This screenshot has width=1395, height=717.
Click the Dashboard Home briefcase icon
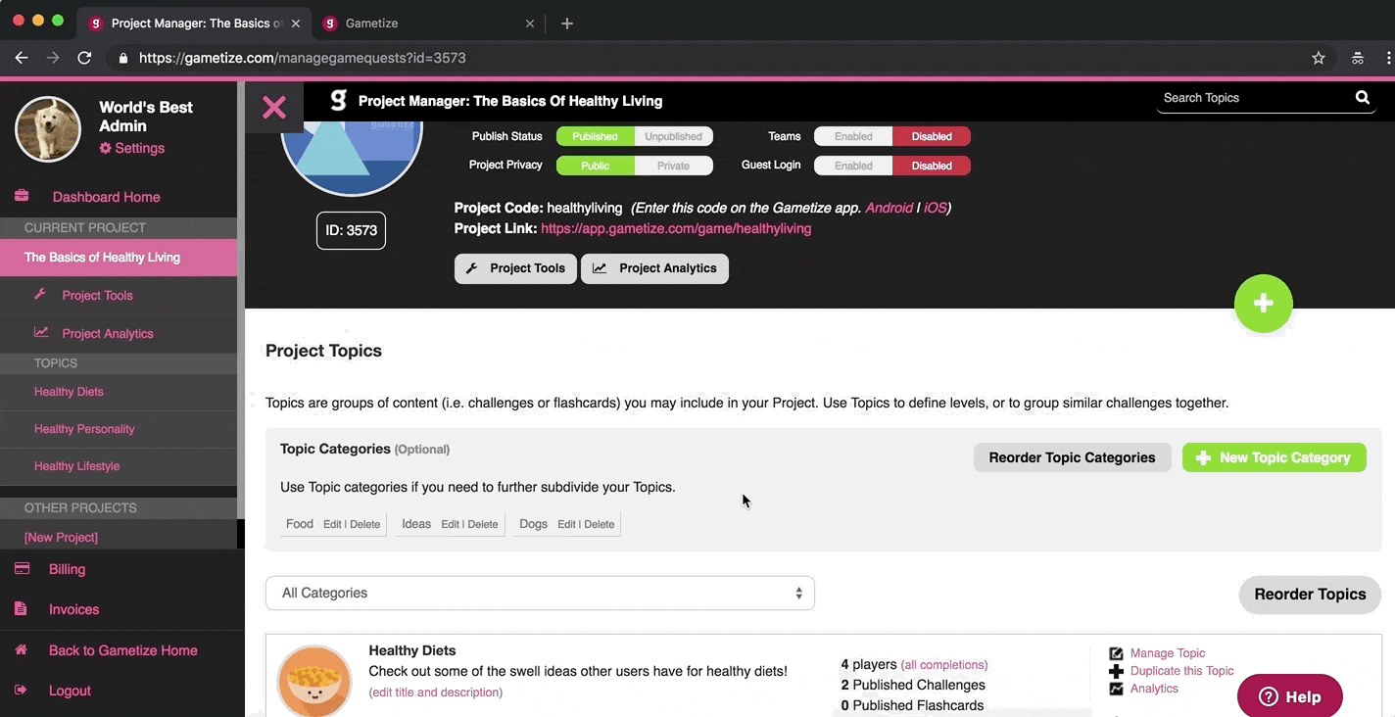(x=22, y=196)
